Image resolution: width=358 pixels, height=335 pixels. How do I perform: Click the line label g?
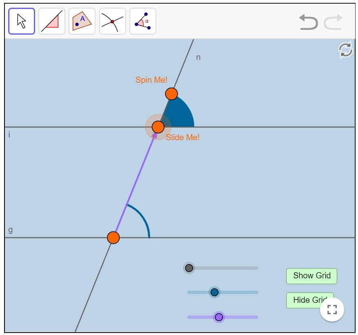[x=11, y=230]
